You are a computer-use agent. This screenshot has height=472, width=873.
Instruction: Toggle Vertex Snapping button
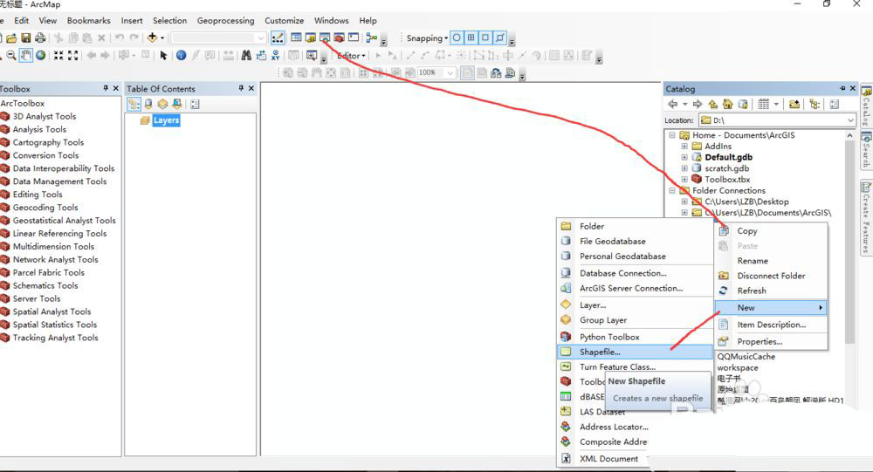pyautogui.click(x=485, y=38)
